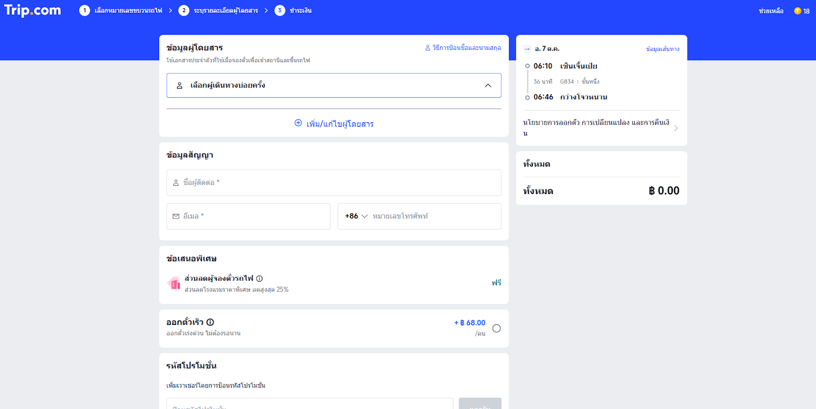Open the ช่วยเหลือ help menu
This screenshot has height=409, width=816.
[x=771, y=11]
